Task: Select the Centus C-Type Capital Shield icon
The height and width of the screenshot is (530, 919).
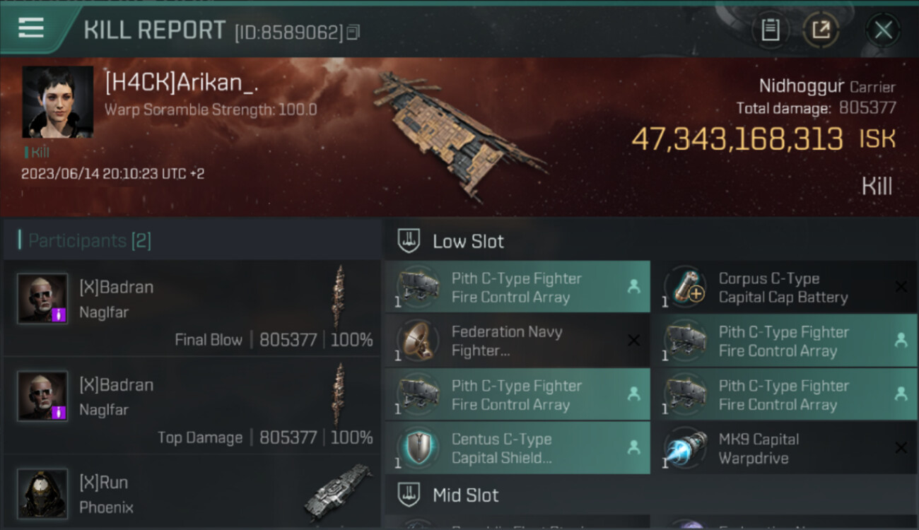Action: tap(417, 448)
